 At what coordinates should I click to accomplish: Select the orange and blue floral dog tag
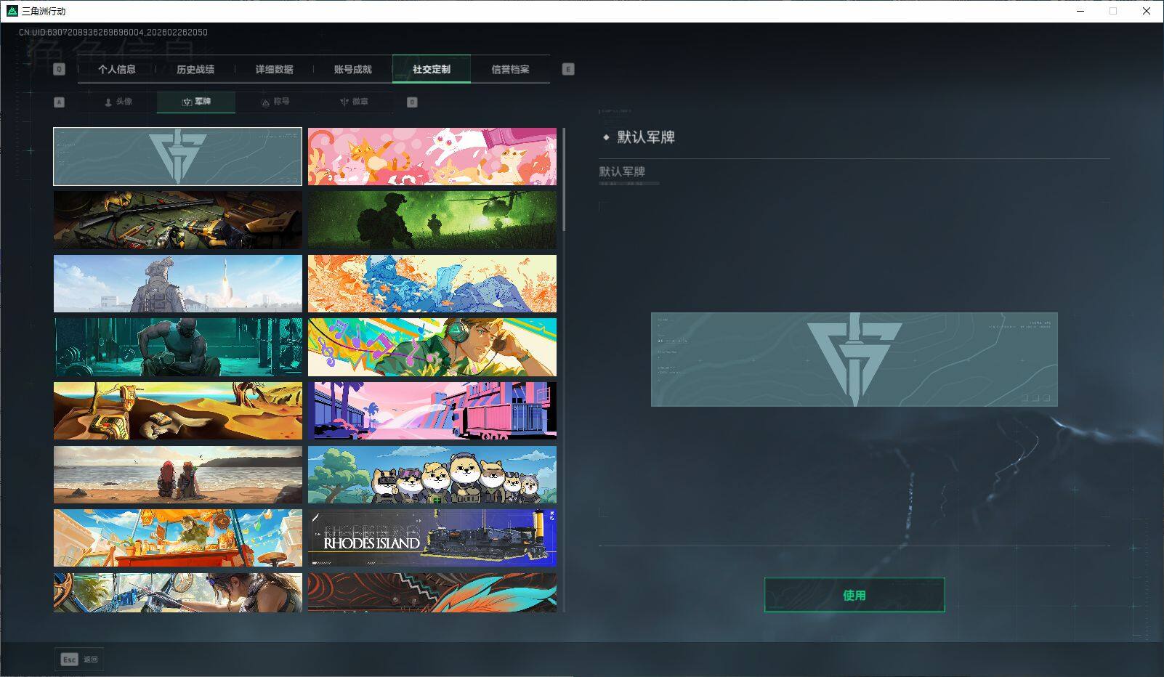432,283
